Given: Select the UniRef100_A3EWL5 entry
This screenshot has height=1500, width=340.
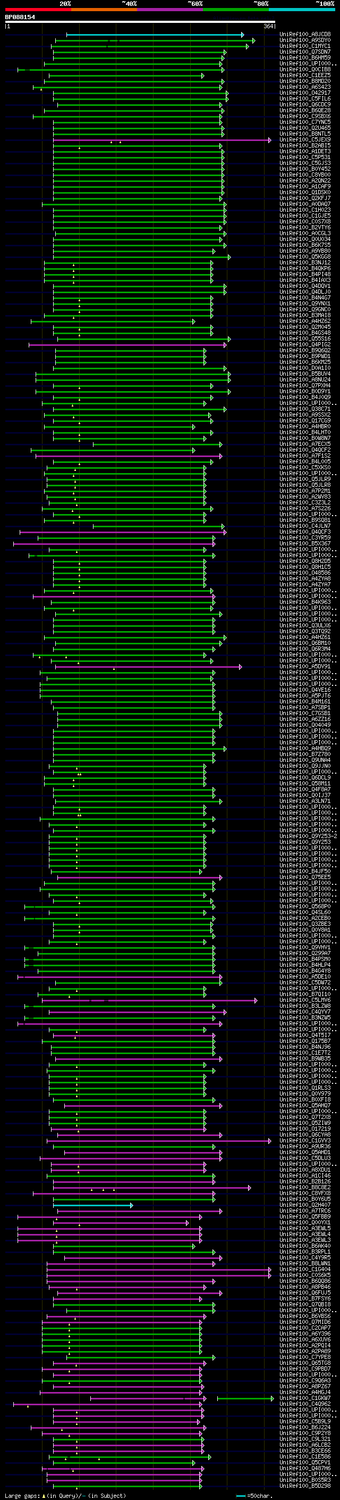Looking at the screenshot, I should click(305, 1229).
